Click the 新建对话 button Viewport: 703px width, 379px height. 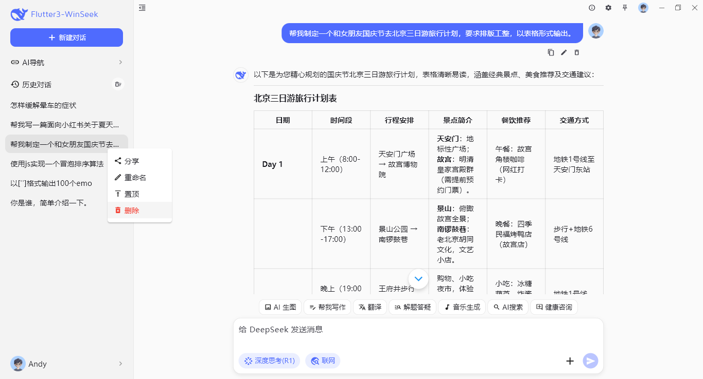[66, 37]
